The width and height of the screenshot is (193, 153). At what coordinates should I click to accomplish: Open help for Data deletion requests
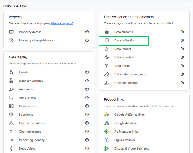pyautogui.click(x=182, y=74)
